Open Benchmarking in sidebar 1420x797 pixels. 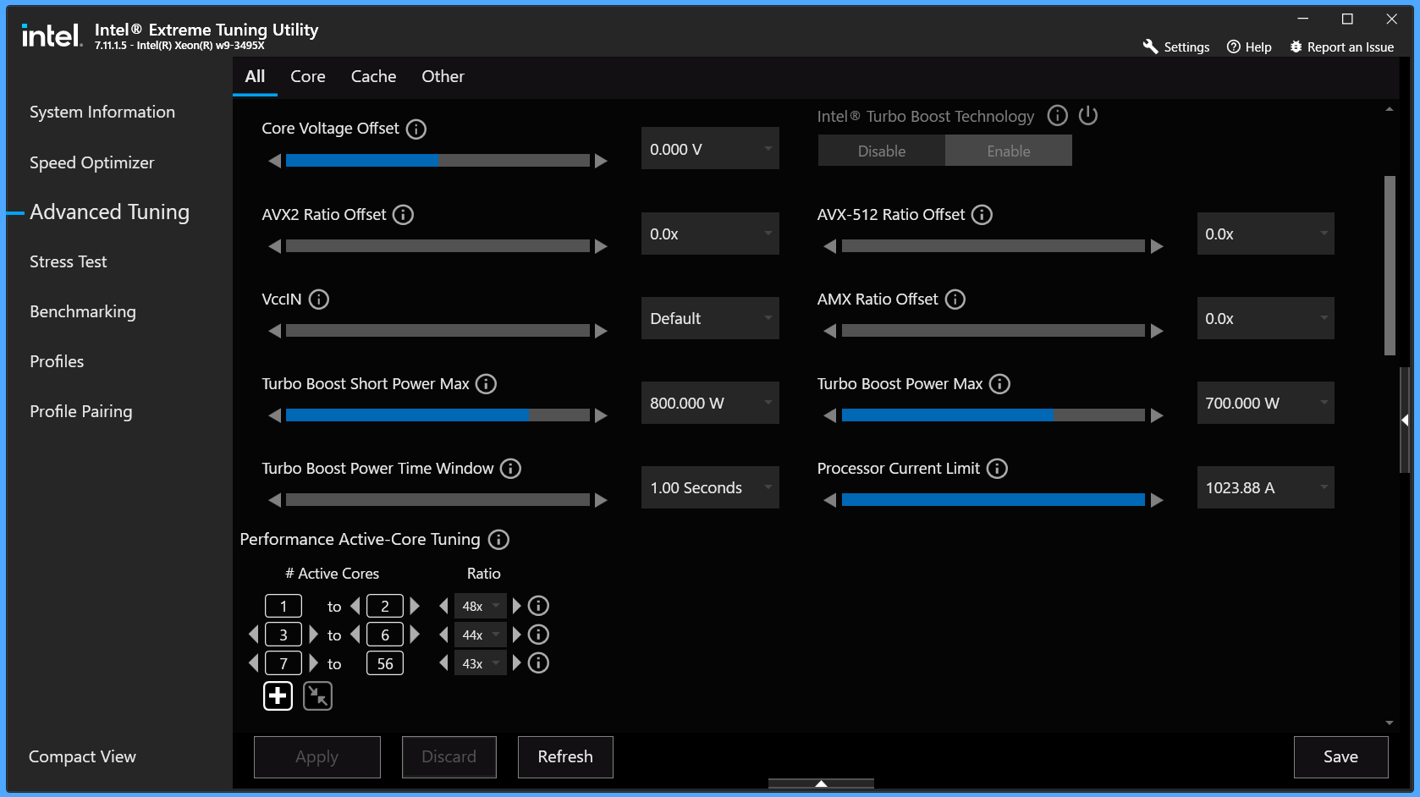pos(82,311)
